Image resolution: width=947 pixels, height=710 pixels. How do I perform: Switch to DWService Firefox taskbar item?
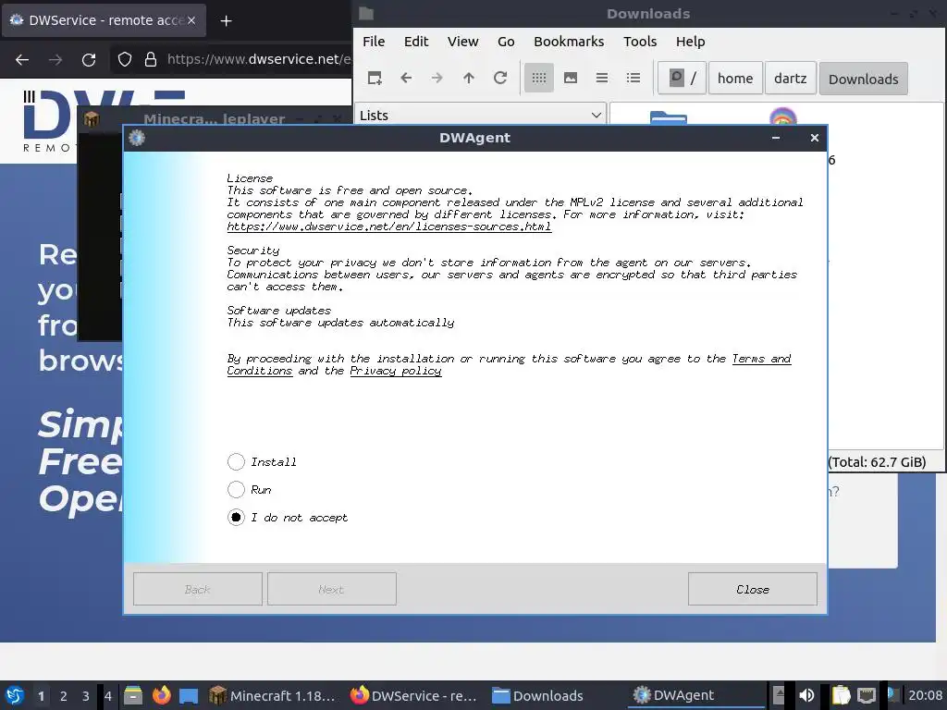414,695
